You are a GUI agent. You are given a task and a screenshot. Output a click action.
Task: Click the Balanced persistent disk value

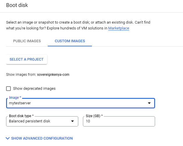(29, 121)
